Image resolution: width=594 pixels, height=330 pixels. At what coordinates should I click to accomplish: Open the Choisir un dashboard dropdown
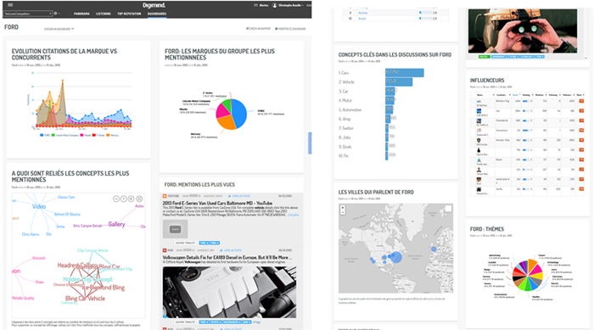point(59,29)
